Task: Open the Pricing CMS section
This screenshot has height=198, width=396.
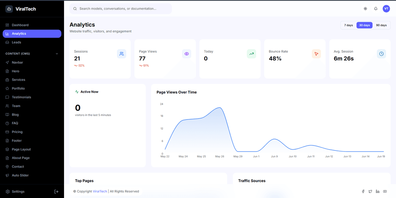Action: [32, 132]
